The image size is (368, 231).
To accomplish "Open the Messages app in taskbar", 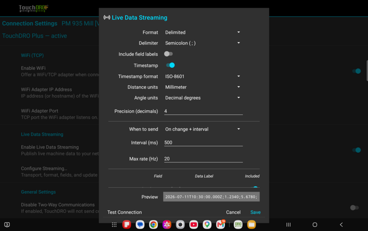I will 140,225.
